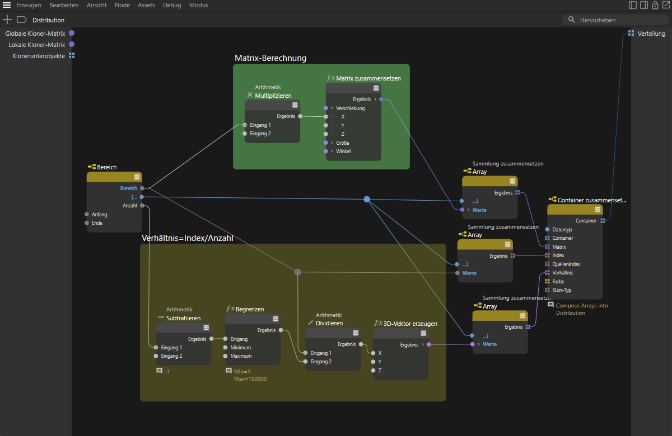Image resolution: width=672 pixels, height=436 pixels.
Task: Click the menu icon on Container zusammensetzen node
Action: point(597,210)
